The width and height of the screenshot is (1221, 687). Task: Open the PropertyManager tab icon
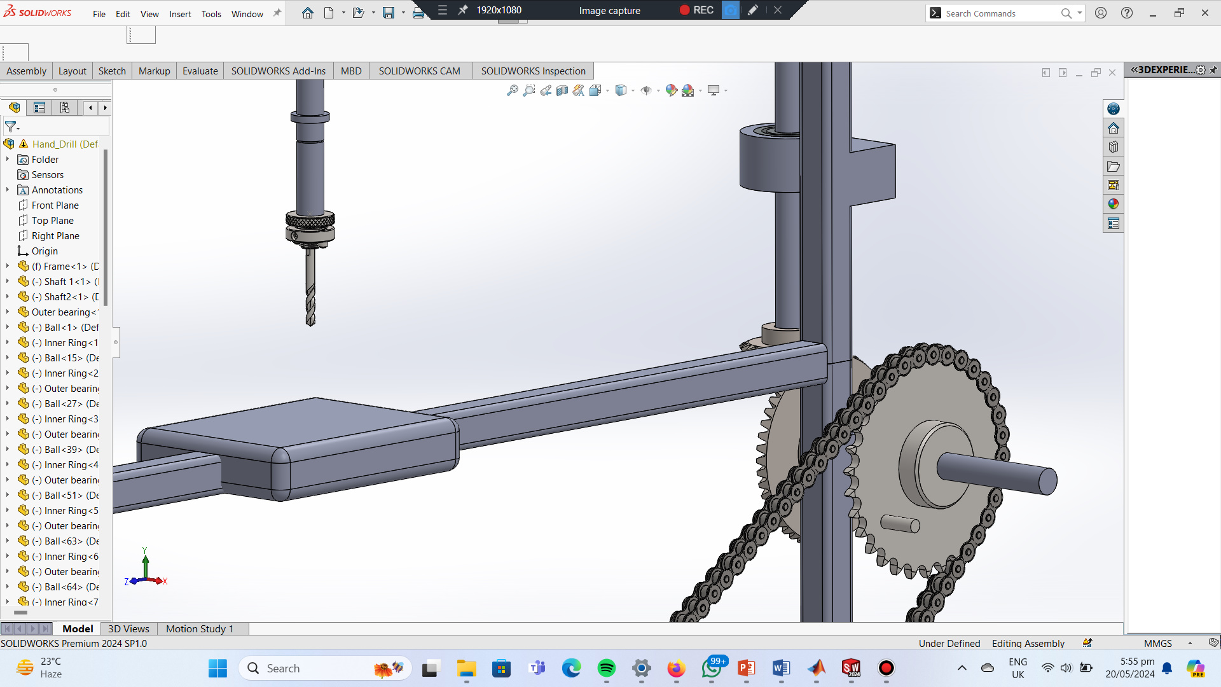[39, 108]
